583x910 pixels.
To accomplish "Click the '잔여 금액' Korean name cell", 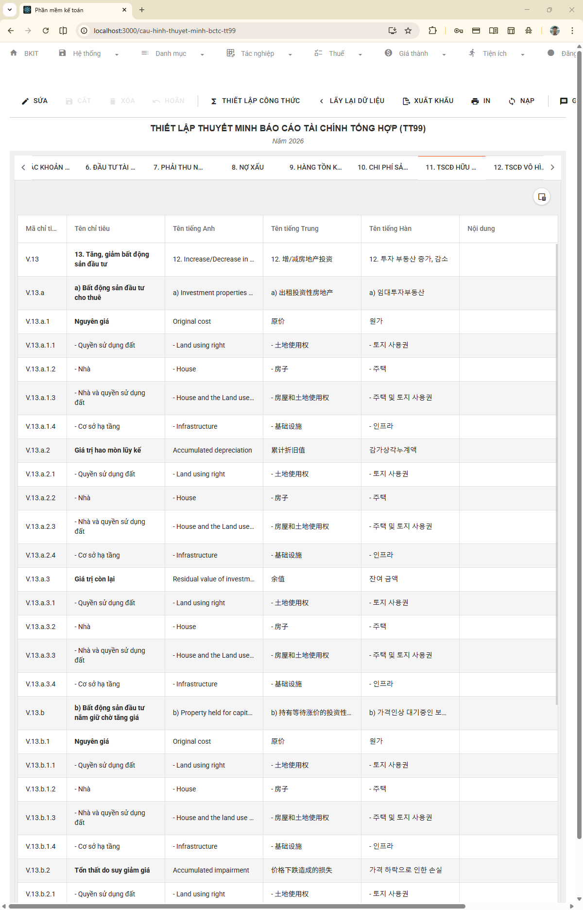I will pyautogui.click(x=410, y=579).
